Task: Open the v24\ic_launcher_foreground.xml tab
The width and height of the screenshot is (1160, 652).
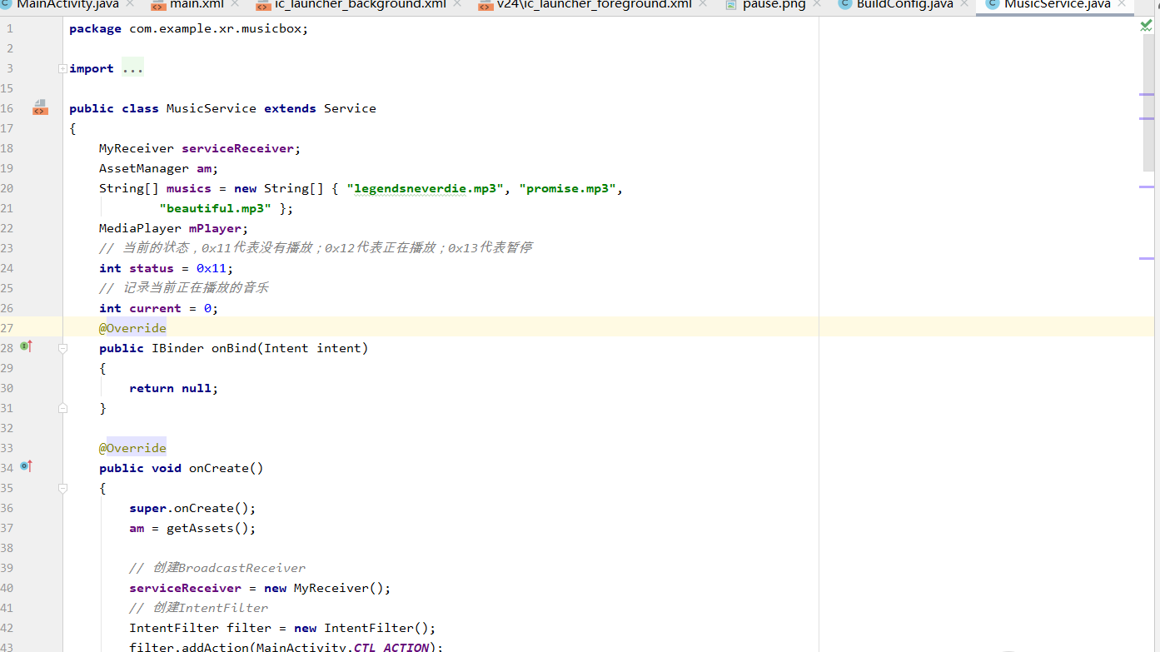Action: click(594, 4)
